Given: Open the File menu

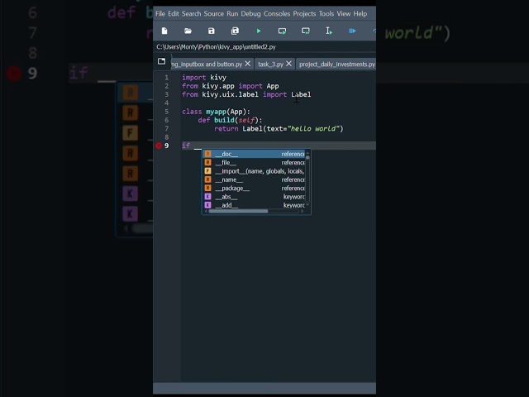Looking at the screenshot, I should coord(160,14).
